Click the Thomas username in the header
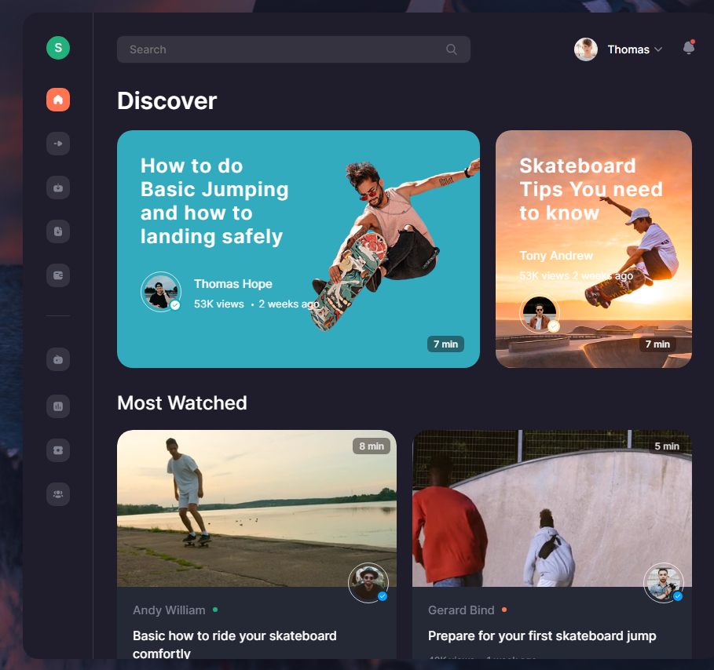 pos(628,49)
